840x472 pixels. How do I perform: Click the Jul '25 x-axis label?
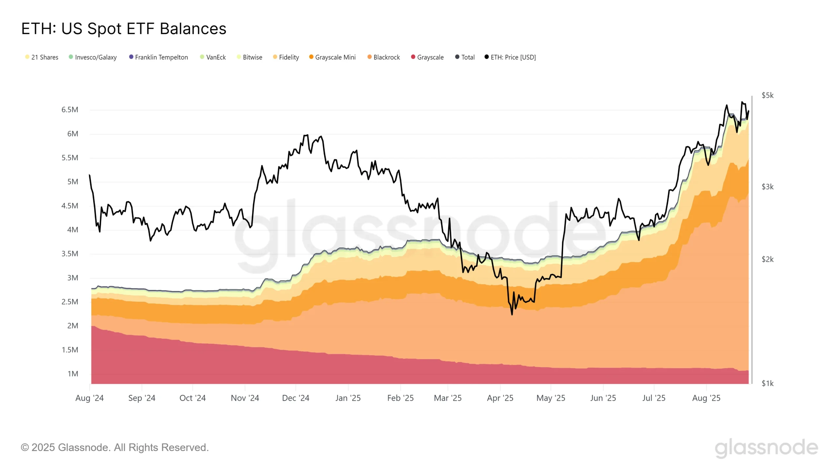[x=654, y=398]
